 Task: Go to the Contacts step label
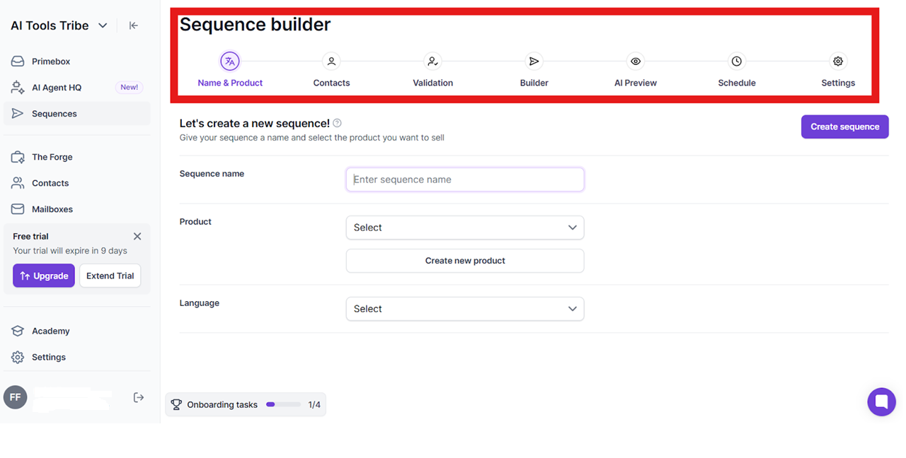[x=331, y=83]
